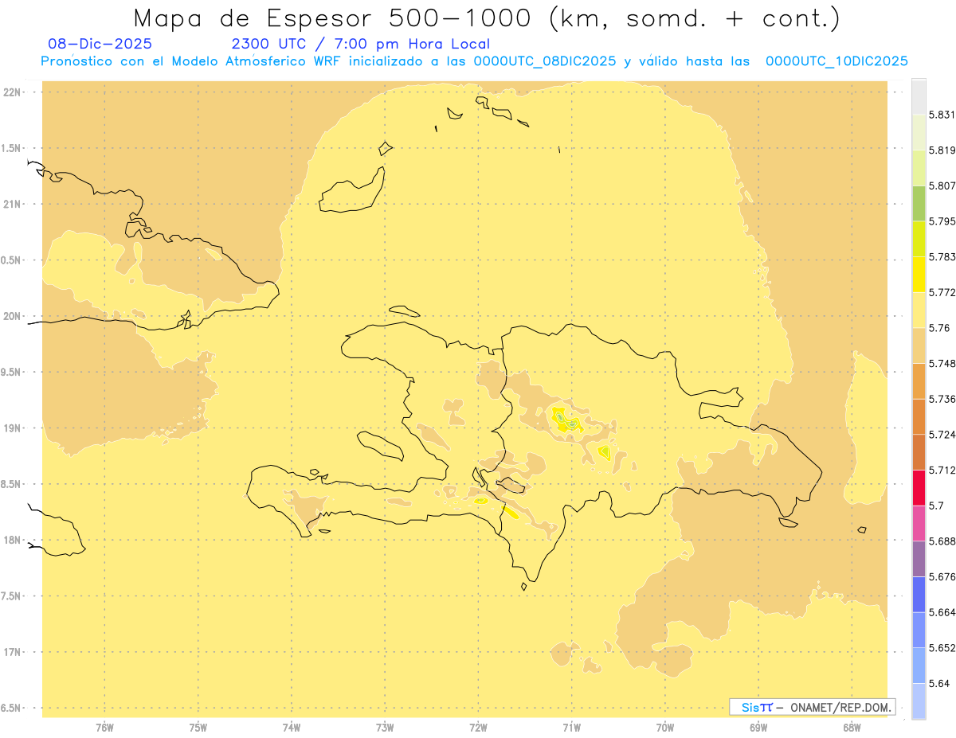This screenshot has width=956, height=738.
Task: Select the color bar value '5.772'
Action: [x=943, y=292]
